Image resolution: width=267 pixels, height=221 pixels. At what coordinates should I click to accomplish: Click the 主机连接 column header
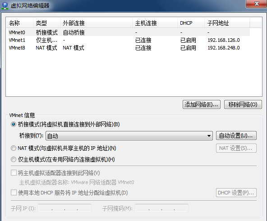coord(155,23)
